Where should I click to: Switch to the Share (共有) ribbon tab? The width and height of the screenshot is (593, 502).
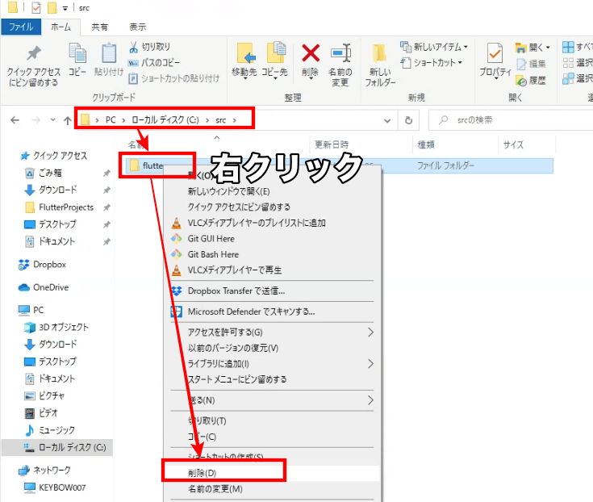point(100,27)
